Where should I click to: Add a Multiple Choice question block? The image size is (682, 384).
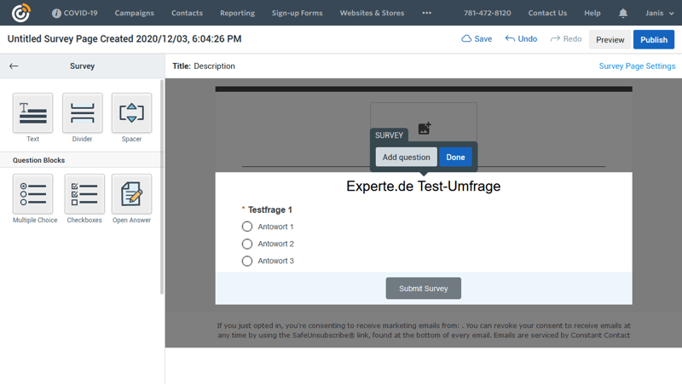(33, 194)
